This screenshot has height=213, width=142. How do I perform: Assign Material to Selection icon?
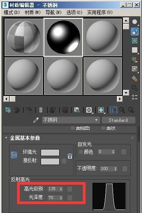click(29, 110)
